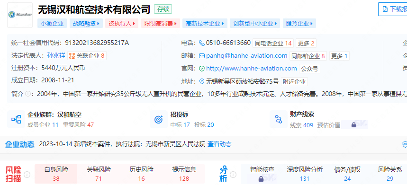This screenshot has width=407, height=185.
Task: Click the 存续 status badge
Action: pyautogui.click(x=163, y=9)
